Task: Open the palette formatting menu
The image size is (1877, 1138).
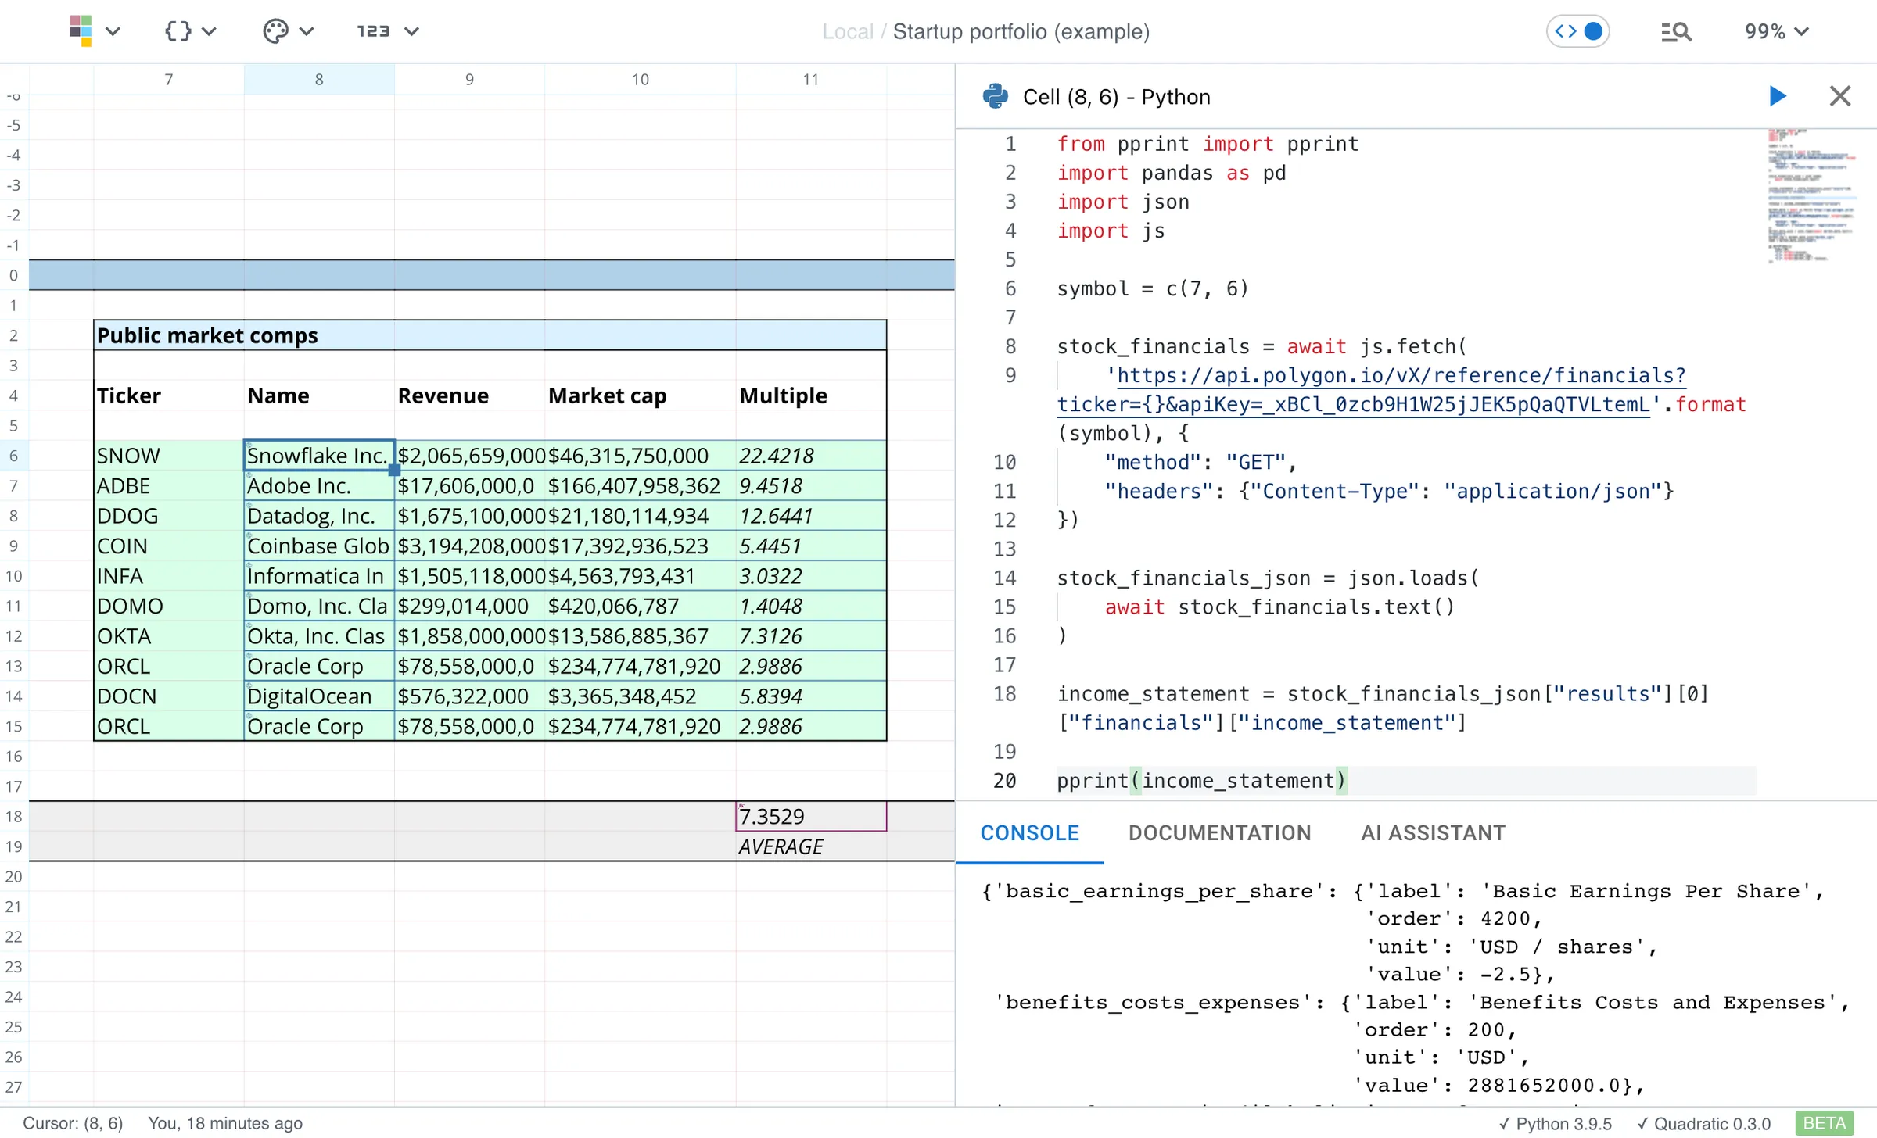Action: pyautogui.click(x=275, y=31)
